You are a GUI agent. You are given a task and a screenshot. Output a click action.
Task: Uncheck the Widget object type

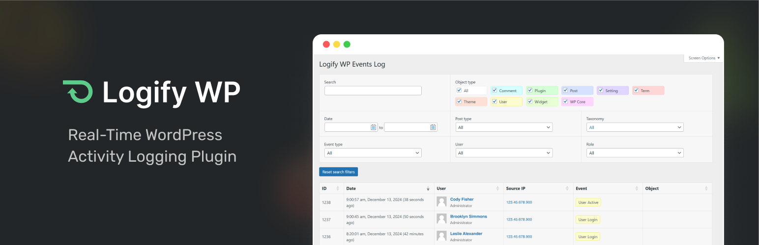530,101
